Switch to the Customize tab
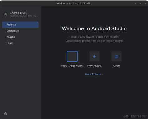This screenshot has width=148, height=119. [21, 31]
